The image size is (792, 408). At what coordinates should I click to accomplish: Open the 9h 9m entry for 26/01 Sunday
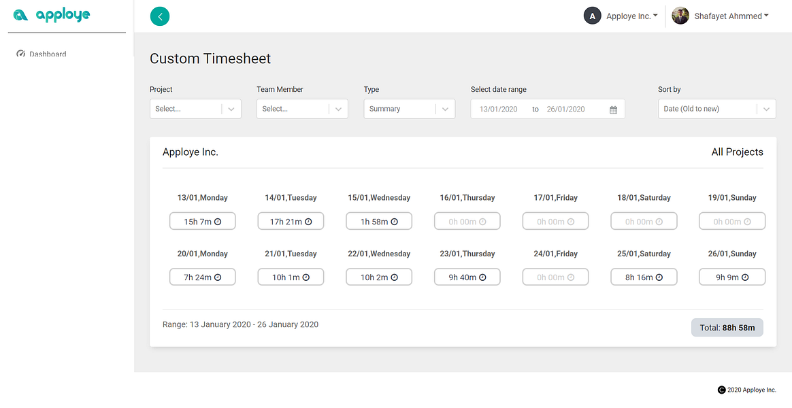pyautogui.click(x=732, y=277)
